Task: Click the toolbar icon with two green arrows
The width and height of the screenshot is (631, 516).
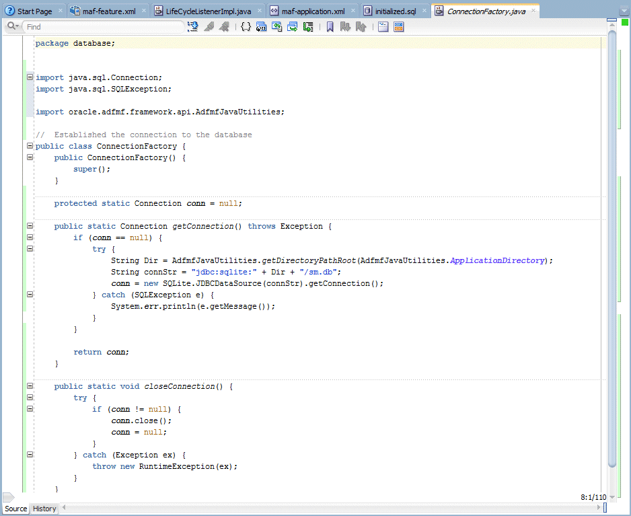Action: tap(277, 26)
